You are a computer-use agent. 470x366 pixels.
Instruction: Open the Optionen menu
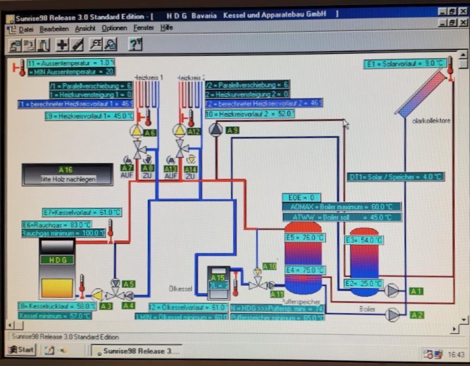[x=114, y=28]
